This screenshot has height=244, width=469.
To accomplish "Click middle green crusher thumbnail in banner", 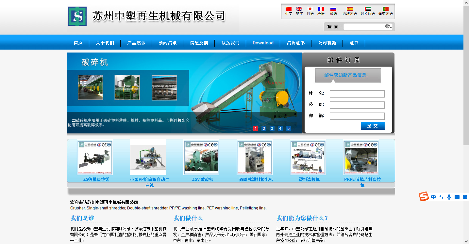I will pos(127,87).
